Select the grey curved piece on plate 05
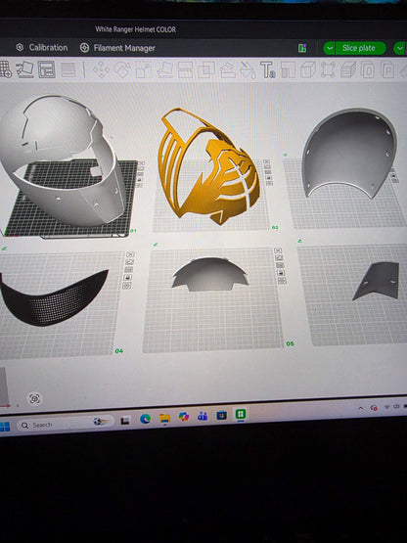 click(x=209, y=274)
